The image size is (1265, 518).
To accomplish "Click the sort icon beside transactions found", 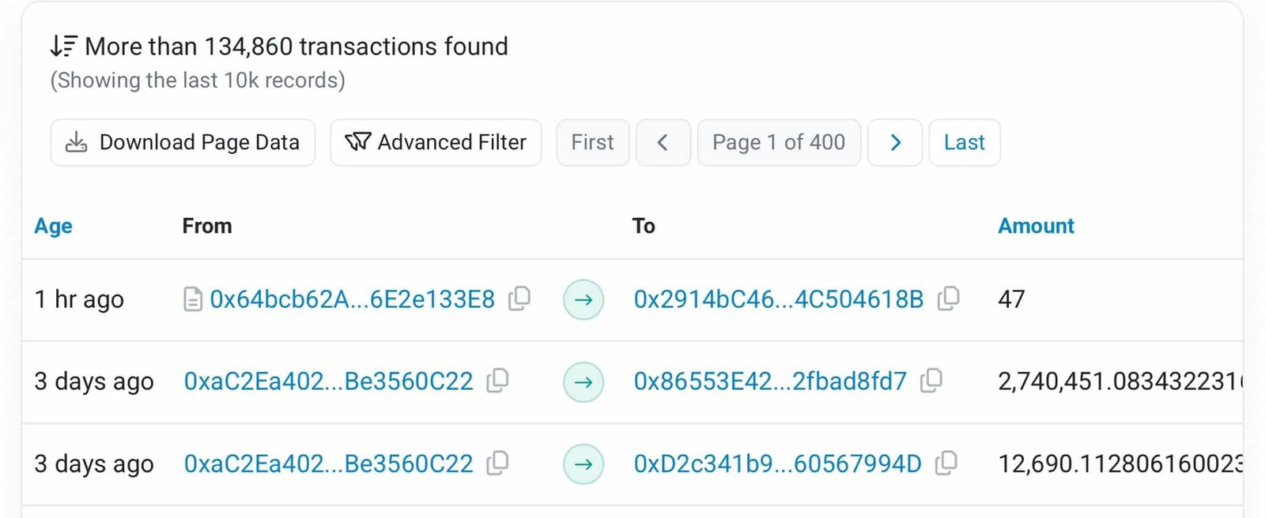I will click(63, 47).
